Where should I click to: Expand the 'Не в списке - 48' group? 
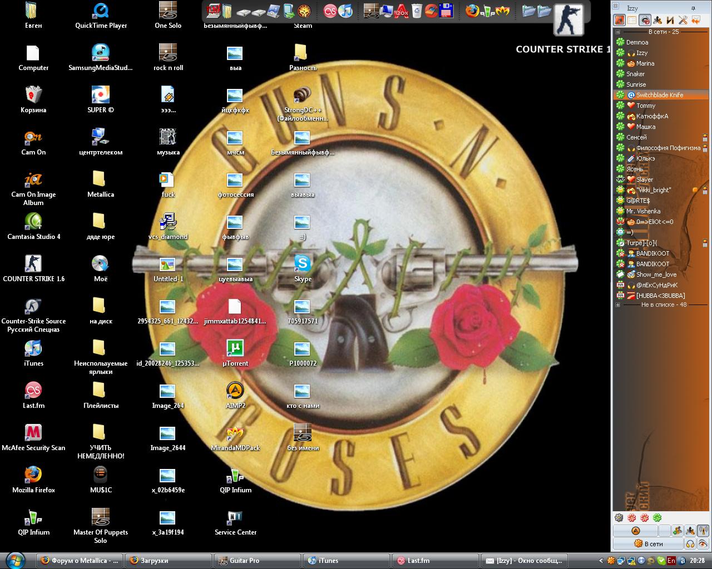(x=617, y=305)
